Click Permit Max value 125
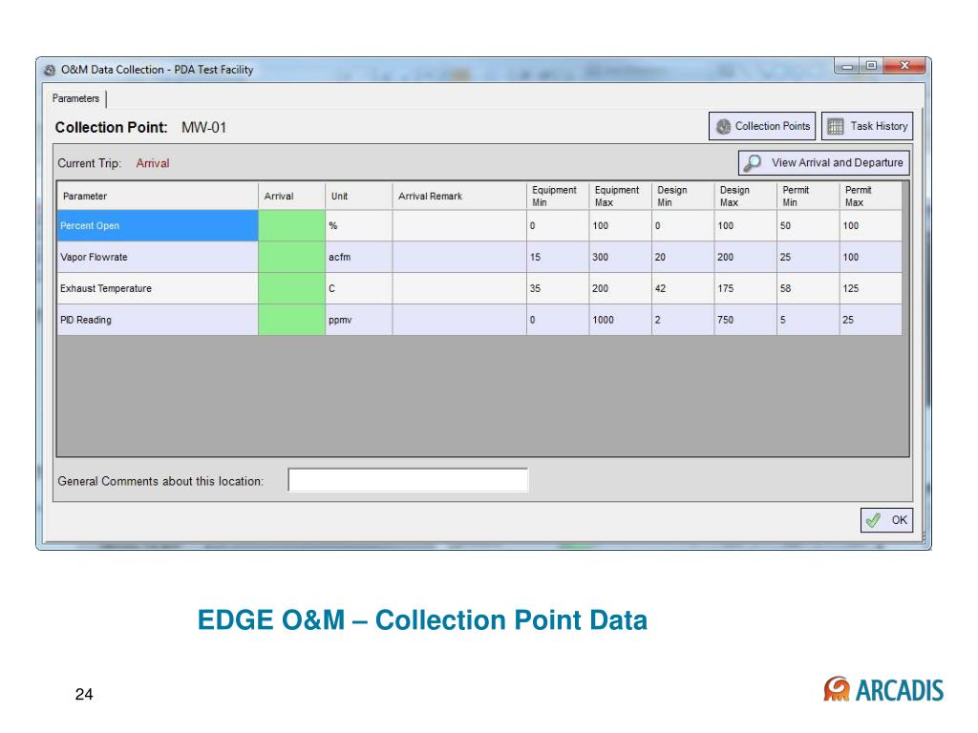Screen dimensions: 978x733 point(871,288)
